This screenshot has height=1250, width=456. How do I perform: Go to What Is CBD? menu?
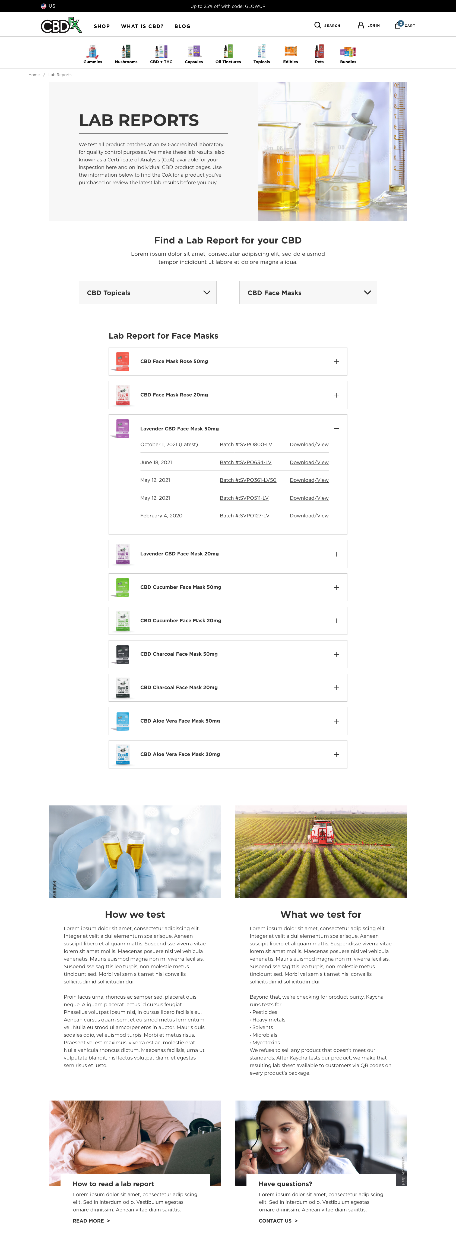tap(142, 26)
